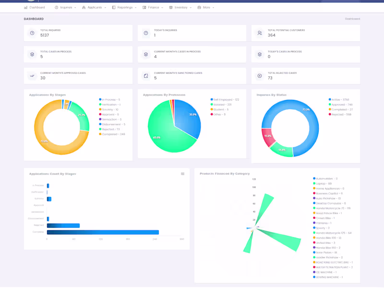This screenshot has height=288, width=384.
Task: Click the SEWING MACHINE legend text
Action: [x=329, y=277]
